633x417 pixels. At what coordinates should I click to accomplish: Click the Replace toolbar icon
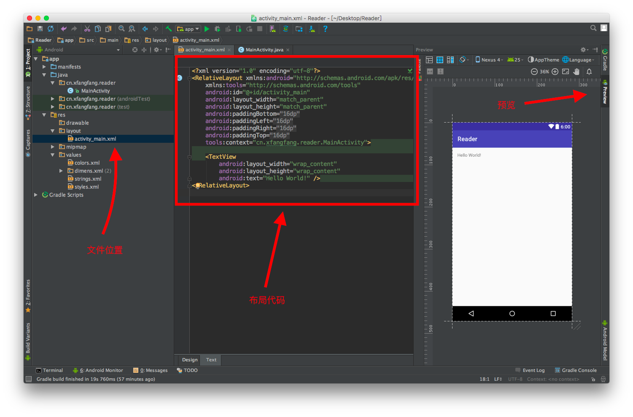click(x=132, y=29)
